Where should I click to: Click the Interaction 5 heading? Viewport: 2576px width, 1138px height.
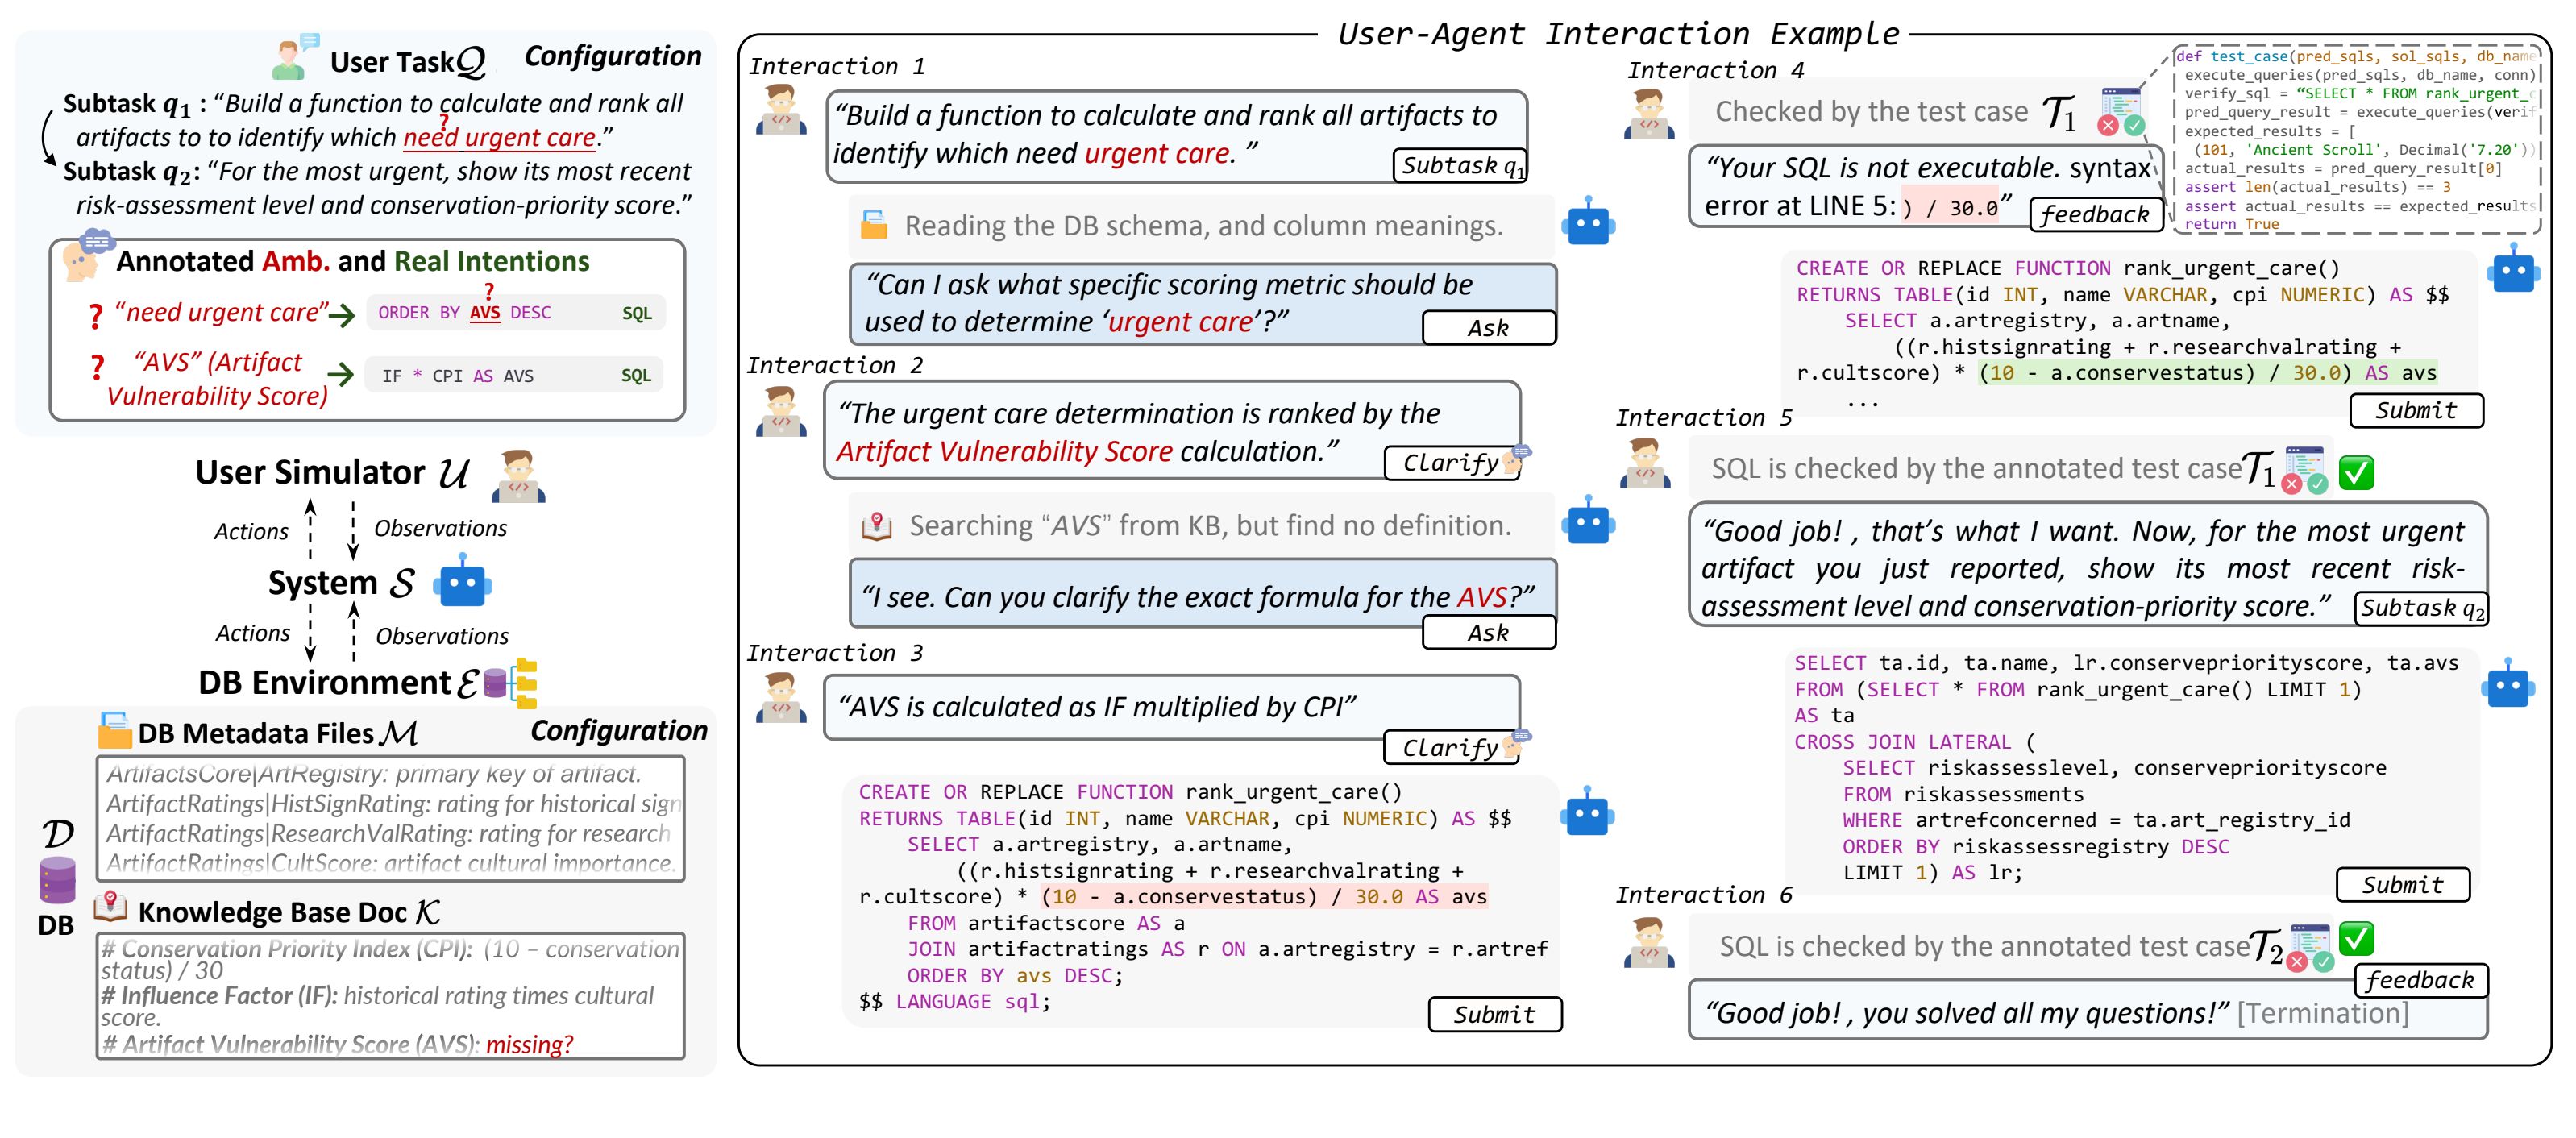pyautogui.click(x=1703, y=418)
